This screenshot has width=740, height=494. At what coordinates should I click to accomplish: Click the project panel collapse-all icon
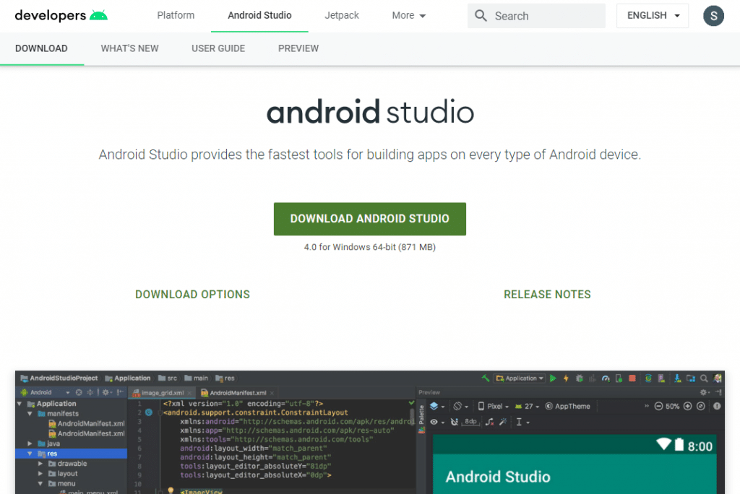pyautogui.click(x=90, y=392)
